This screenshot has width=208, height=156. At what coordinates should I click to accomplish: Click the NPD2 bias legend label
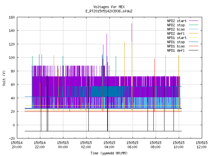click(176, 29)
